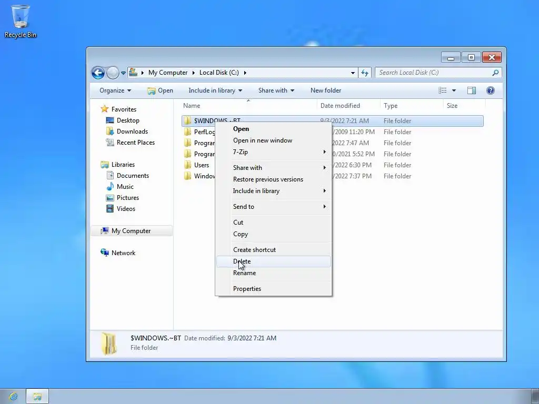Open the Include in library dropdown

pos(215,90)
